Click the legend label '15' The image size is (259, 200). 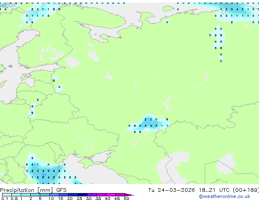pos(60,198)
